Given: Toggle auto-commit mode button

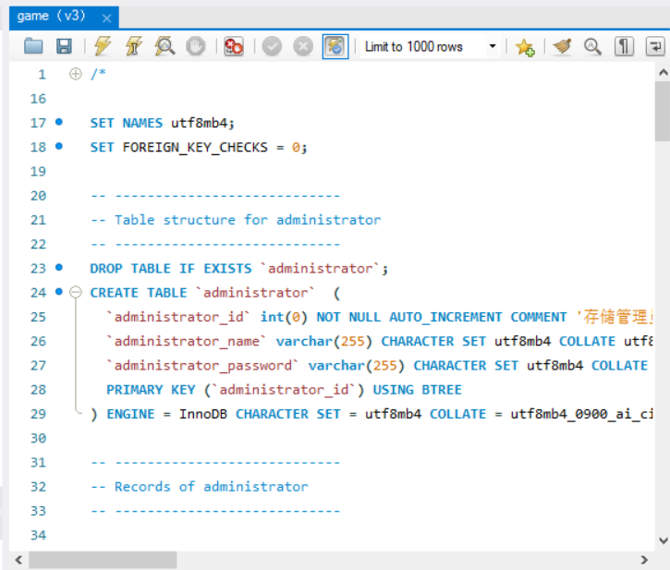Looking at the screenshot, I should click(335, 46).
